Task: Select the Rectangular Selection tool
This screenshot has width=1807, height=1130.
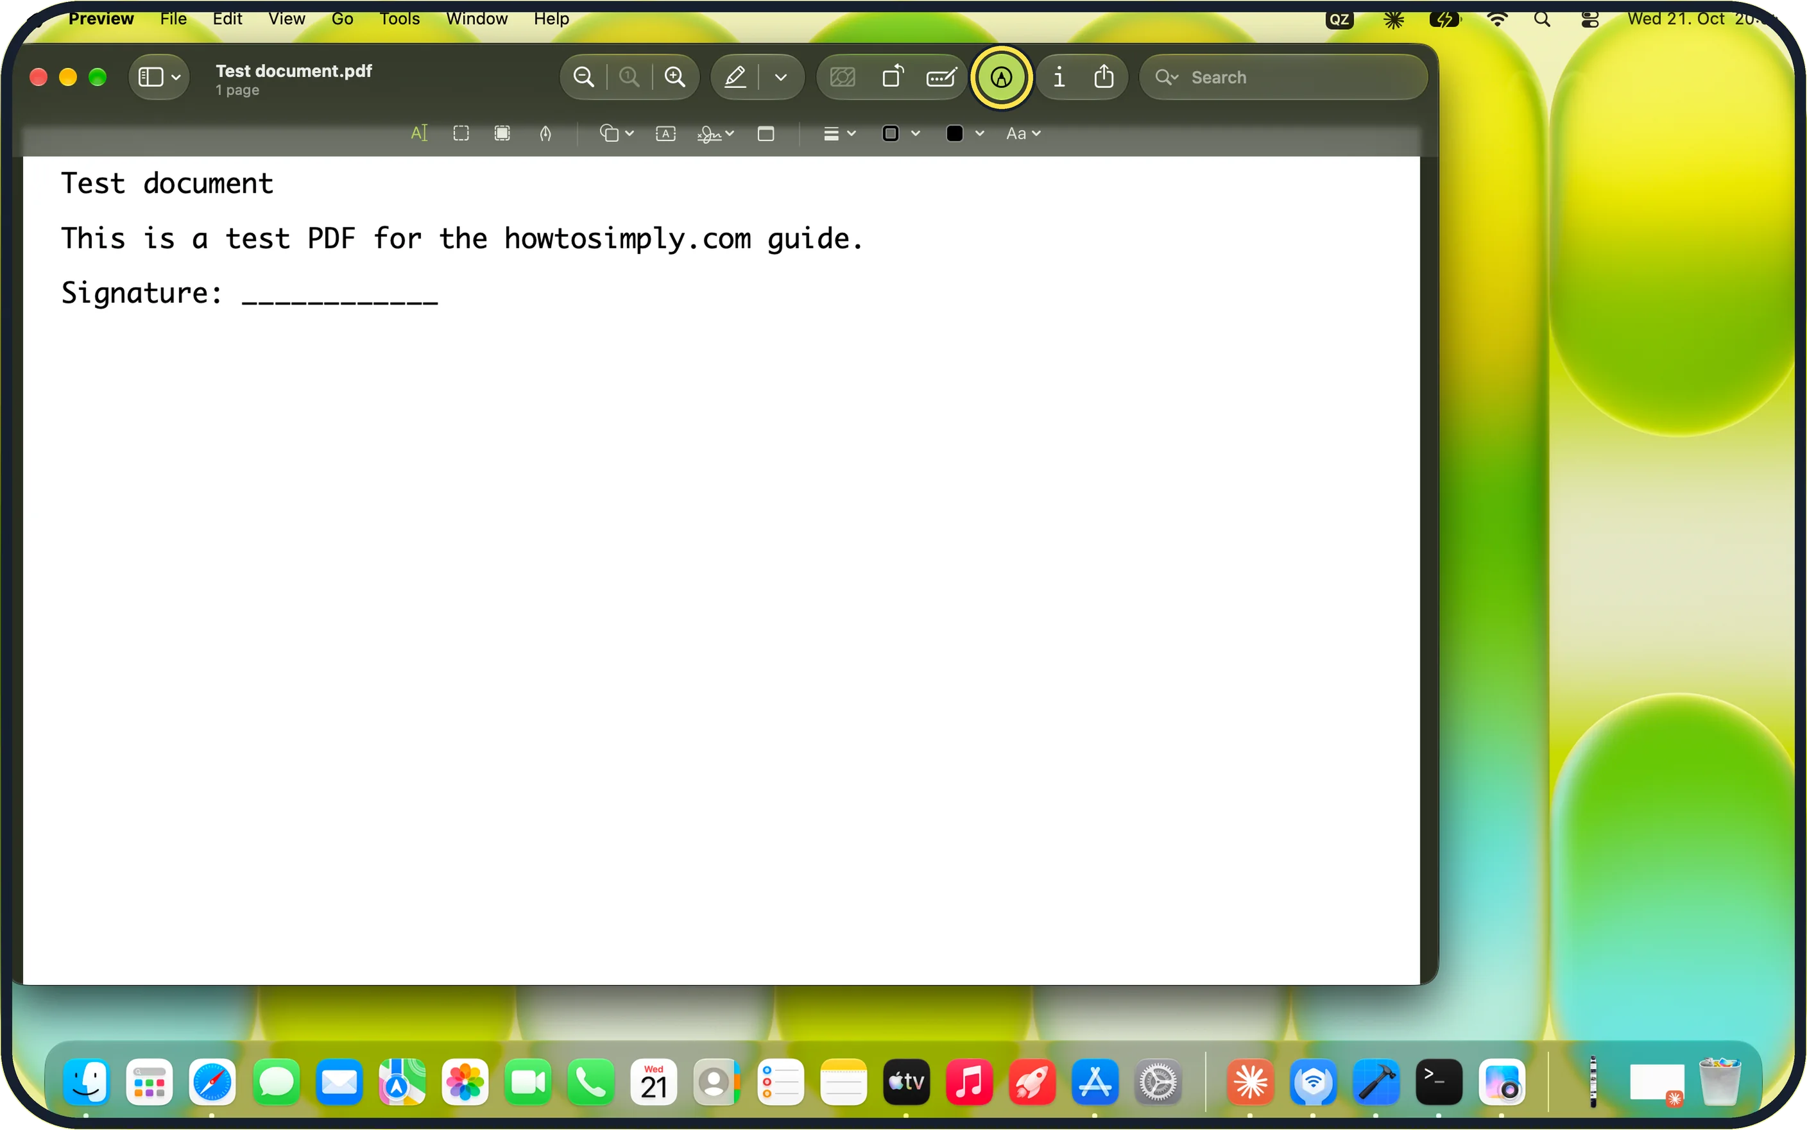Action: [x=461, y=133]
